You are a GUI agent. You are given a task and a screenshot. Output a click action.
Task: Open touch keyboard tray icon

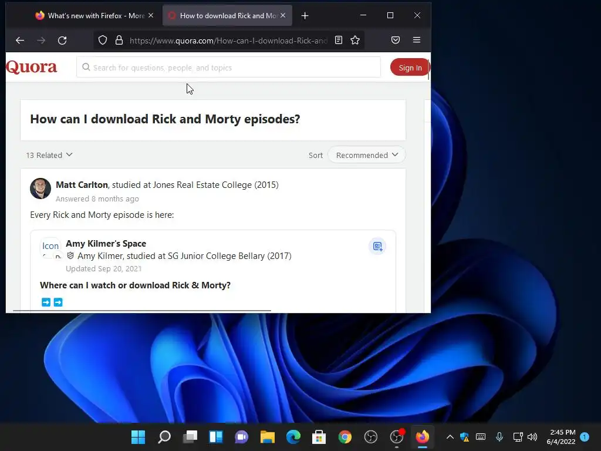481,437
